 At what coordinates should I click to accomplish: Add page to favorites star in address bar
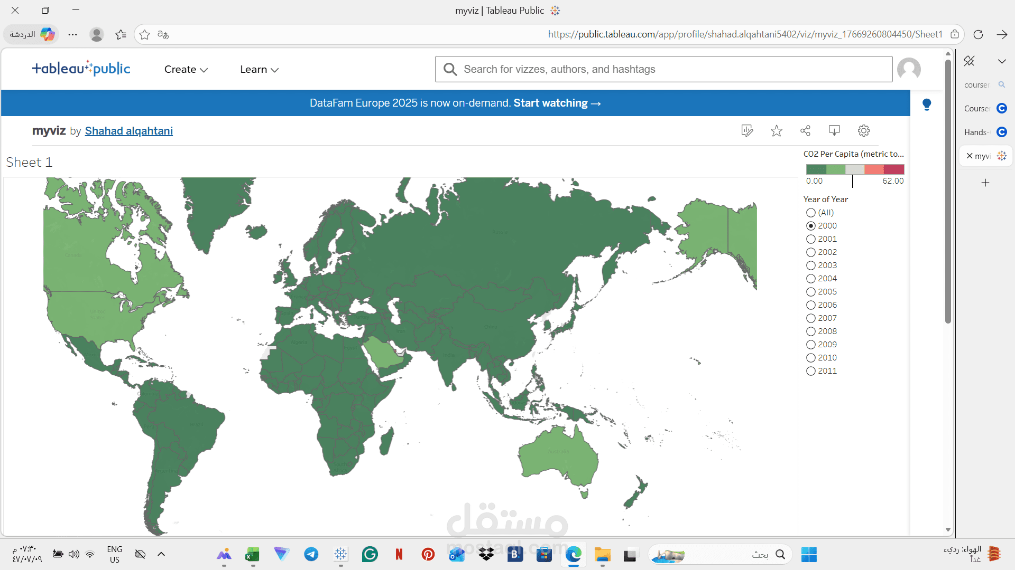click(x=145, y=34)
